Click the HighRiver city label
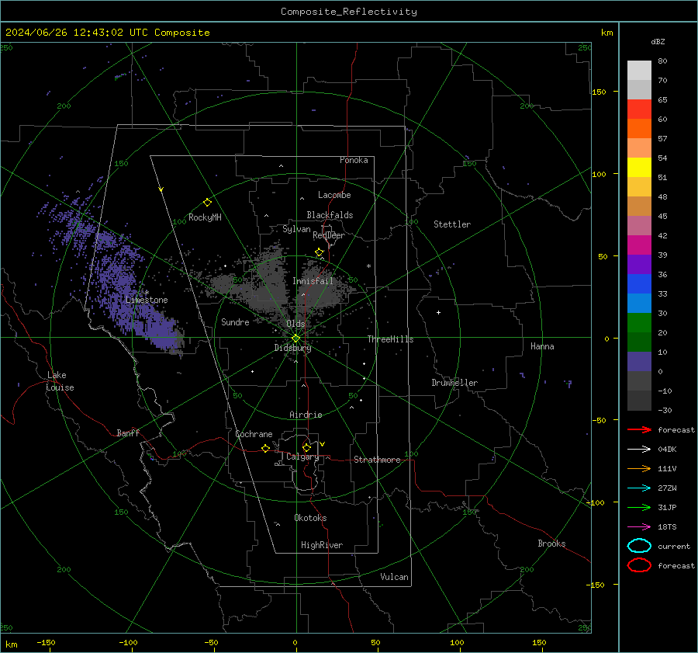This screenshot has height=653, width=698. click(322, 545)
